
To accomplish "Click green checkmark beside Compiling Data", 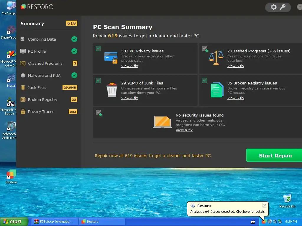I will point(74,39).
